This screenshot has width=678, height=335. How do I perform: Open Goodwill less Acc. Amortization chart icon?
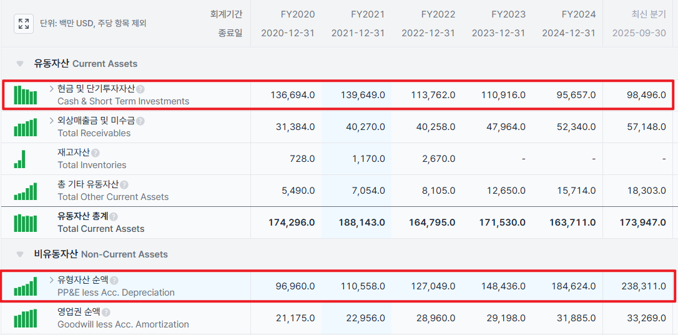point(25,318)
